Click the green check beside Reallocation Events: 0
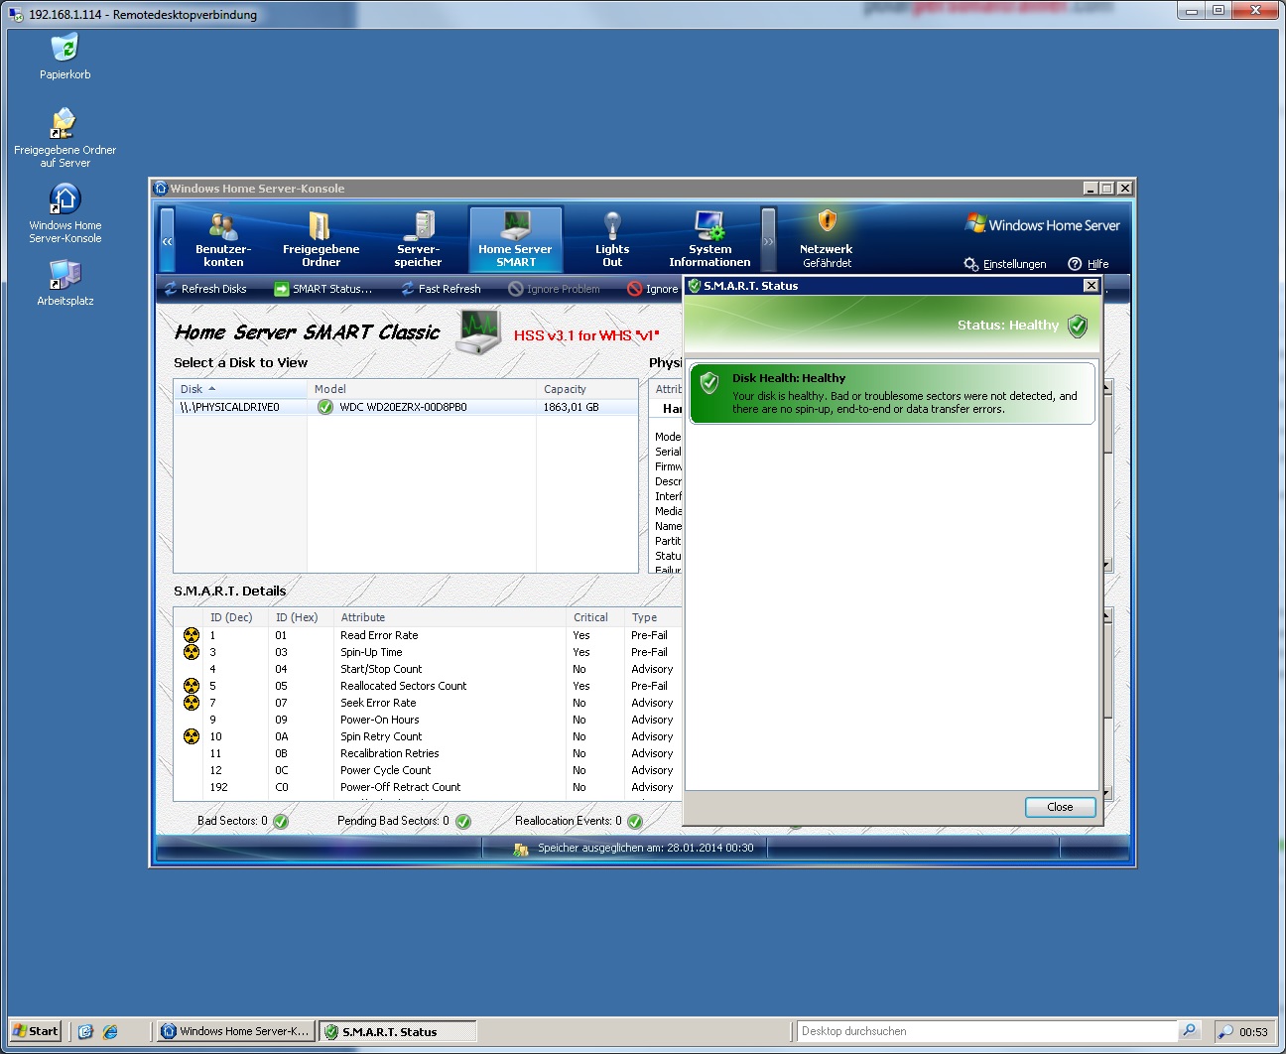Image resolution: width=1286 pixels, height=1054 pixels. [635, 821]
